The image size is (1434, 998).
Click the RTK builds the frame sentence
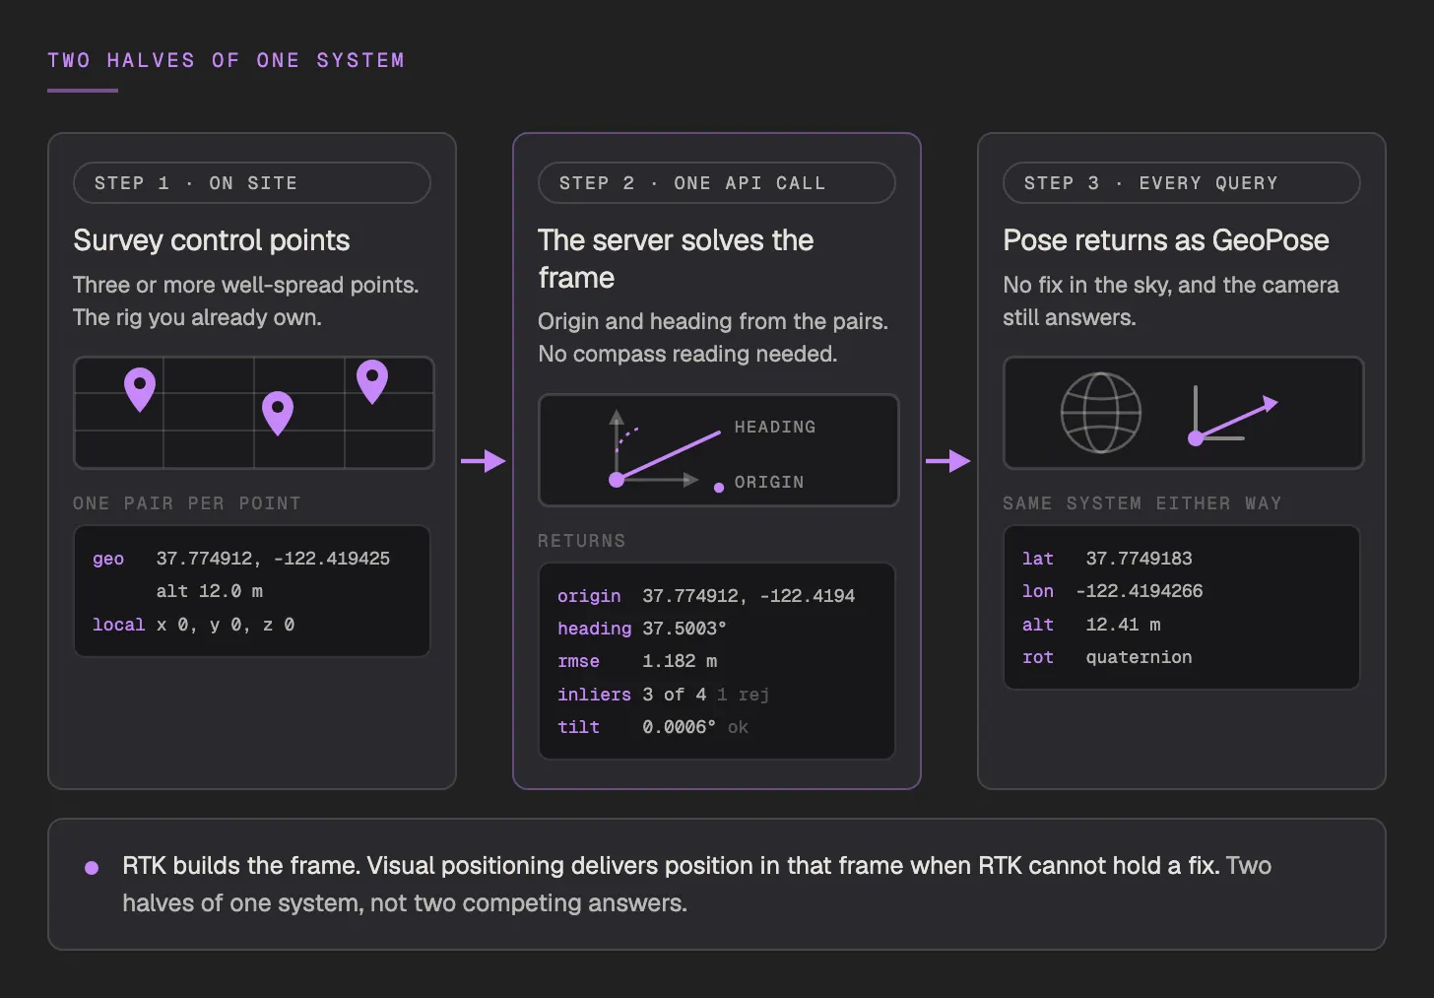click(243, 866)
